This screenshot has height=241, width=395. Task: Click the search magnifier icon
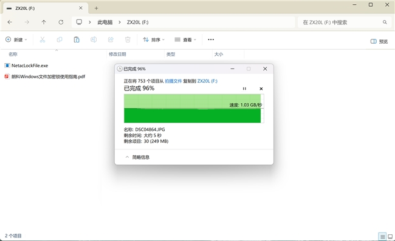click(x=385, y=22)
